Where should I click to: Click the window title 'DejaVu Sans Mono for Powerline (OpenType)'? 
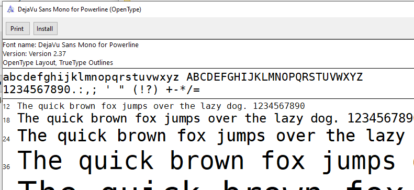[80, 9]
